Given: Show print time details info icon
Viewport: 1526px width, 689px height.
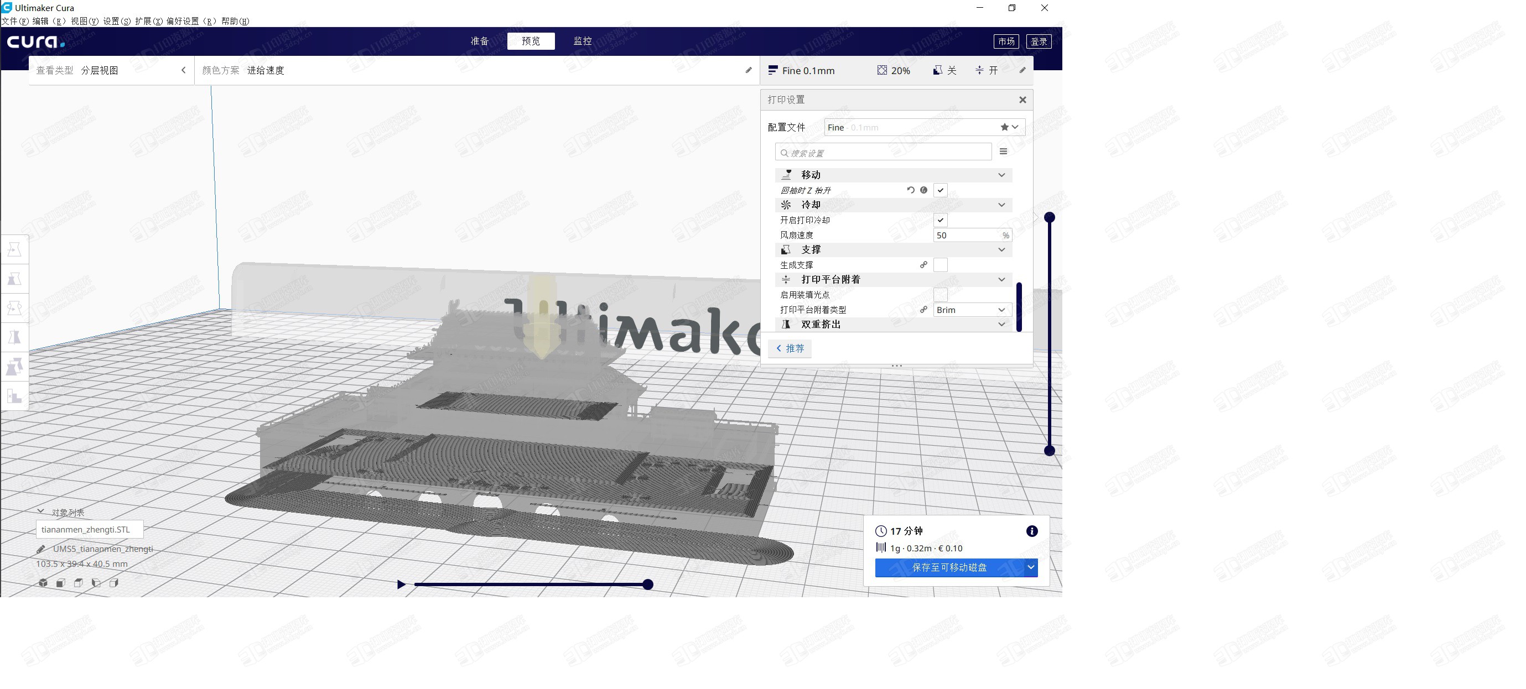Looking at the screenshot, I should point(1032,531).
